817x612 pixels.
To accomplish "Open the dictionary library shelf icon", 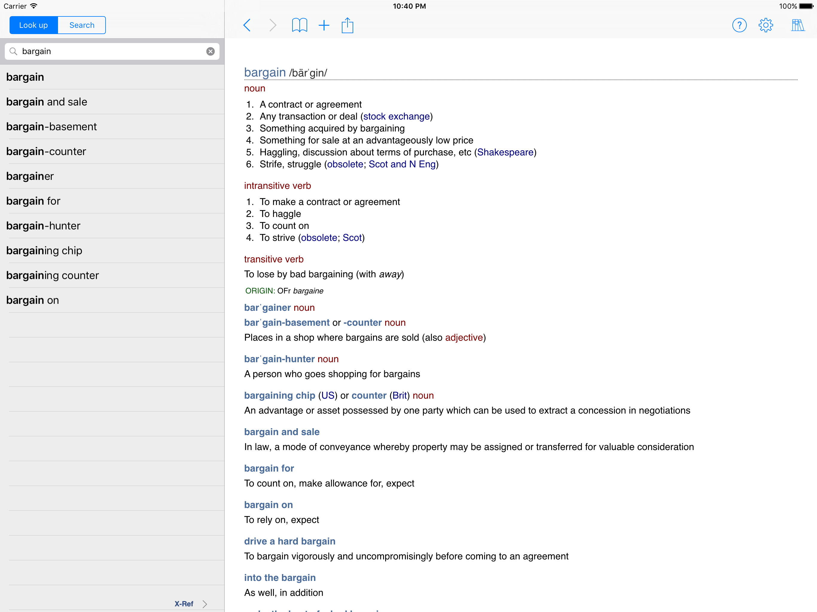I will (x=798, y=25).
